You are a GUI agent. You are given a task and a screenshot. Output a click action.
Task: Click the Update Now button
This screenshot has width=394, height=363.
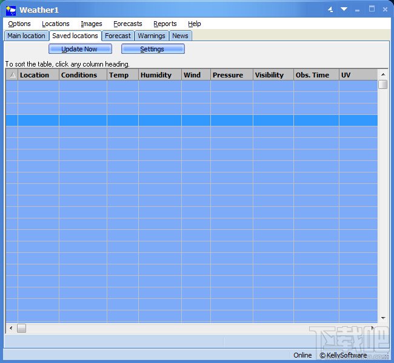(80, 49)
